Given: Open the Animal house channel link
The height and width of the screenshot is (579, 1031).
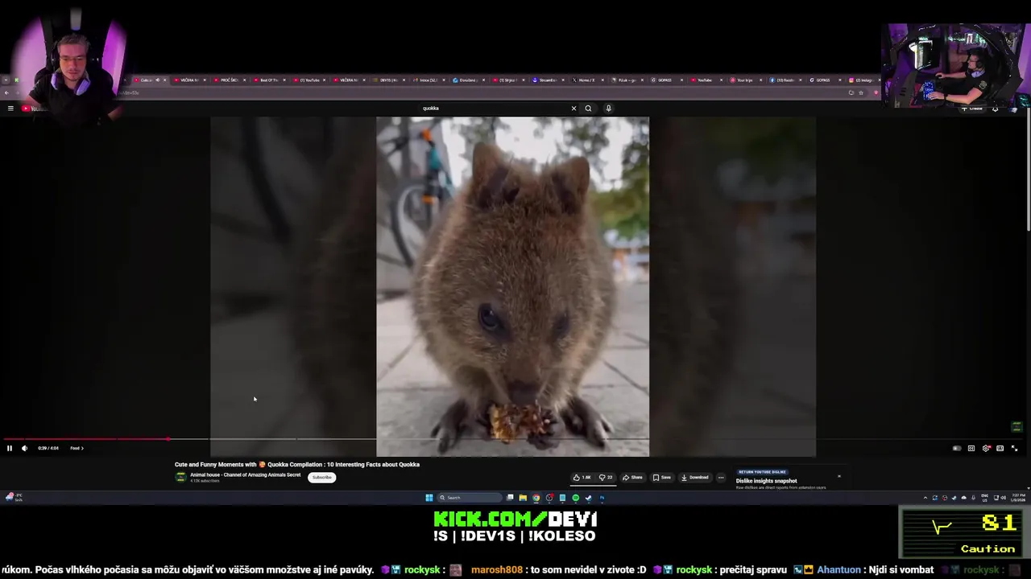Looking at the screenshot, I should pos(245,474).
